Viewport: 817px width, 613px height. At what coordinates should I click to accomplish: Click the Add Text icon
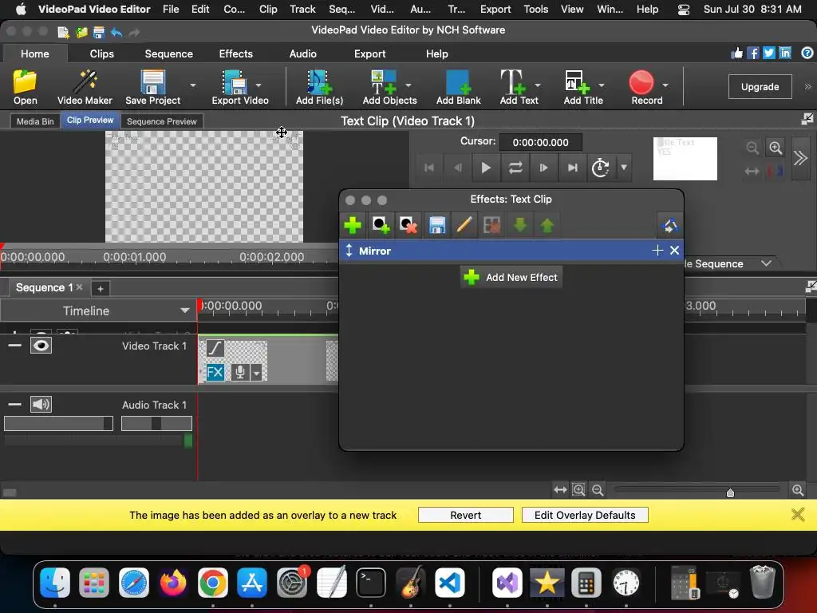(x=513, y=82)
